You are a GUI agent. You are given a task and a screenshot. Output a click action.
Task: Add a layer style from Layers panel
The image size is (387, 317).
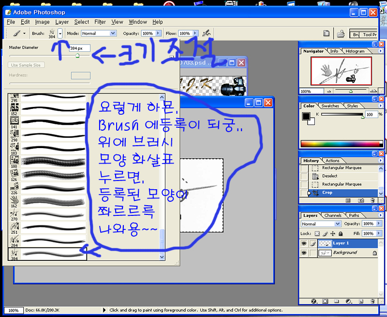coord(314,301)
